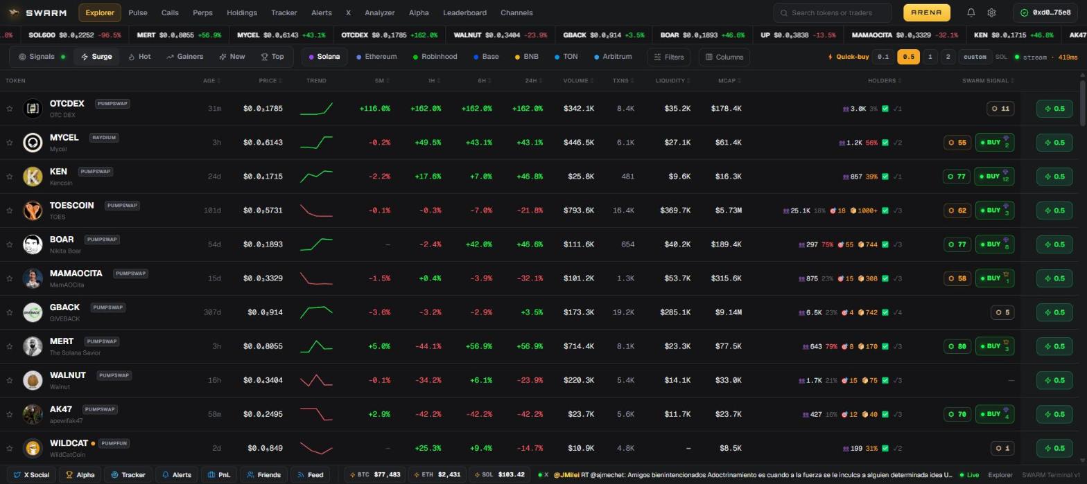Open the Perps page
Screen dimensions: 1087x484
click(x=202, y=12)
